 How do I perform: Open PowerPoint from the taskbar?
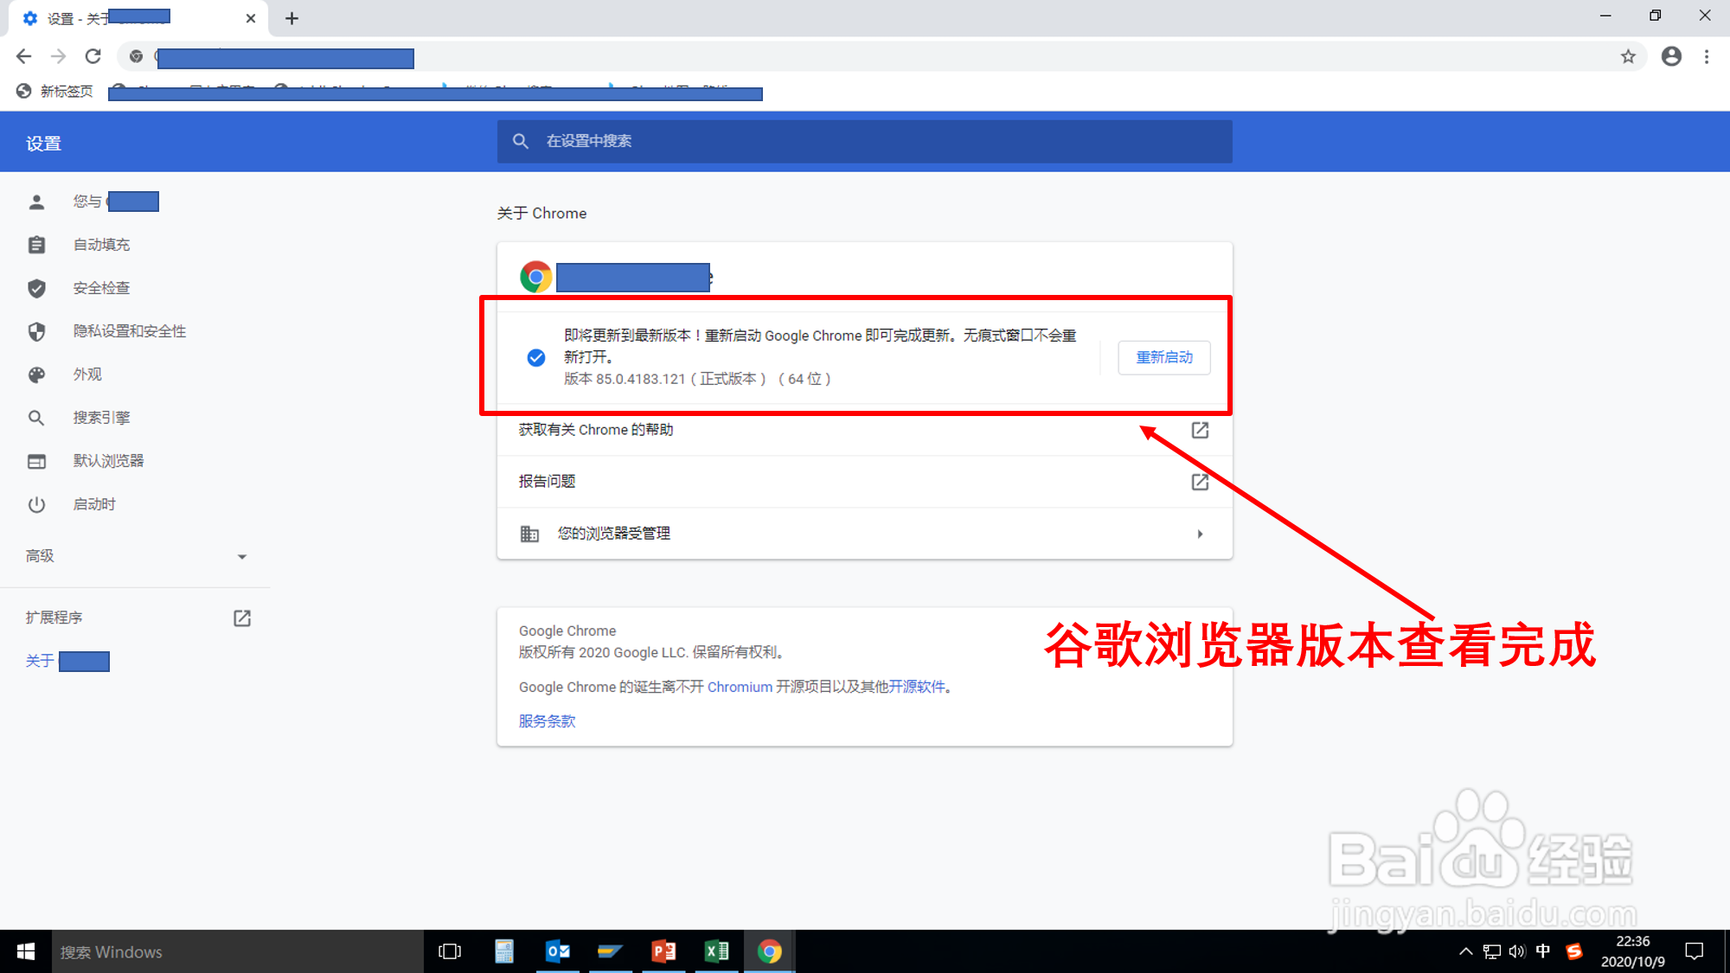[663, 951]
